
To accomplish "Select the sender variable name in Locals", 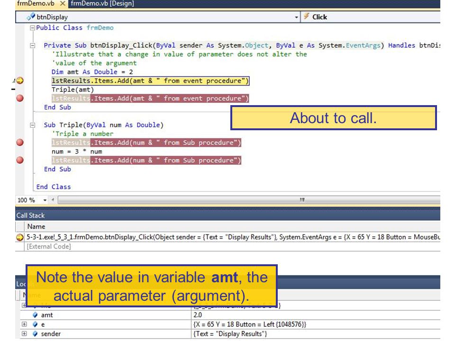I will click(x=51, y=334).
